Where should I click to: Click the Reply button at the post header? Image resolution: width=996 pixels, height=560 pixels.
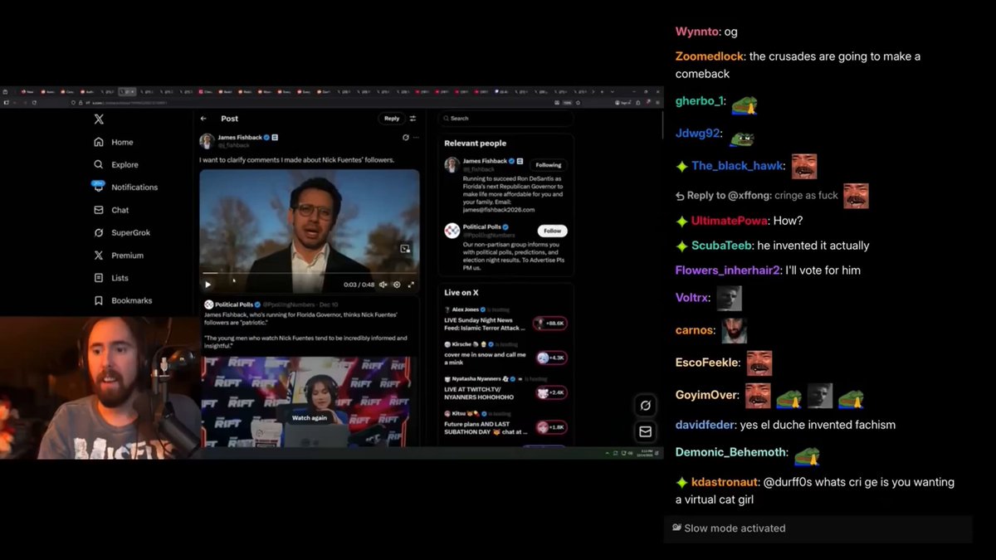(392, 119)
